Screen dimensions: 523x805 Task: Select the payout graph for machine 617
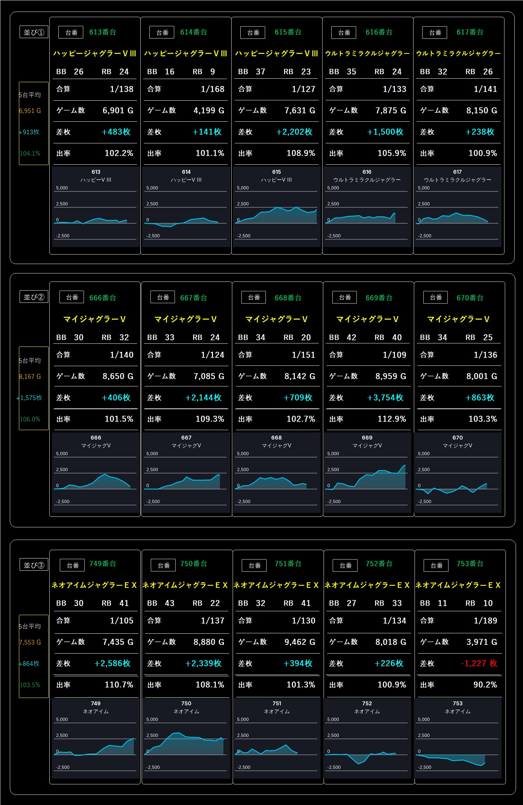[458, 207]
